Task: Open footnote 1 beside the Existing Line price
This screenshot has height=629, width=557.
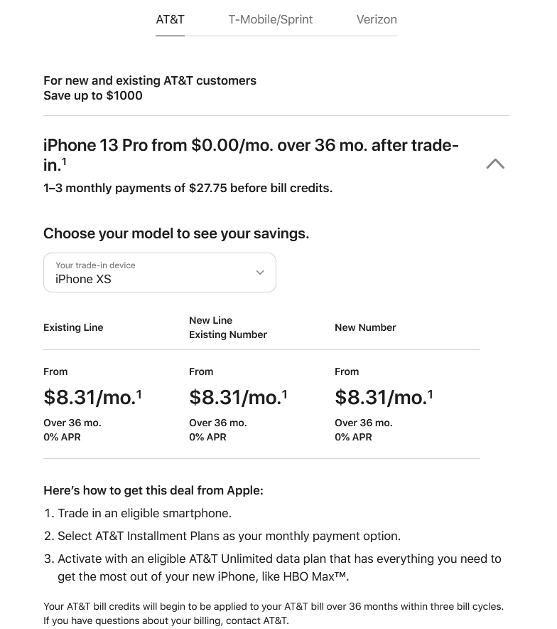Action: coord(139,393)
